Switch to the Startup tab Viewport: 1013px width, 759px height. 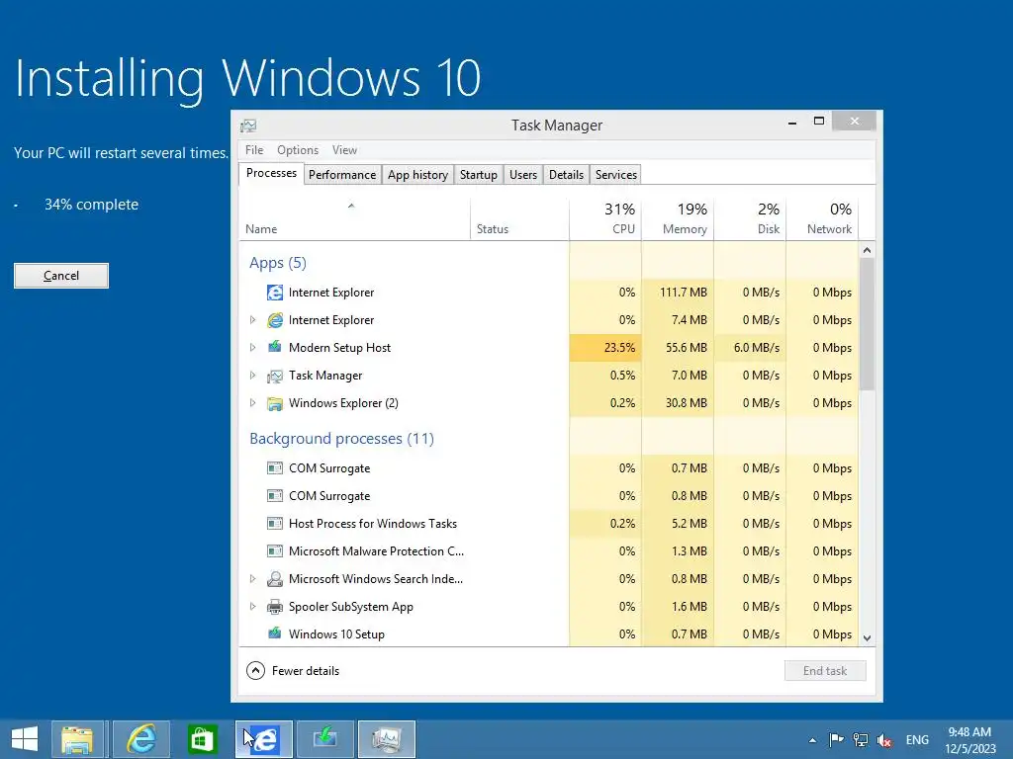point(478,175)
